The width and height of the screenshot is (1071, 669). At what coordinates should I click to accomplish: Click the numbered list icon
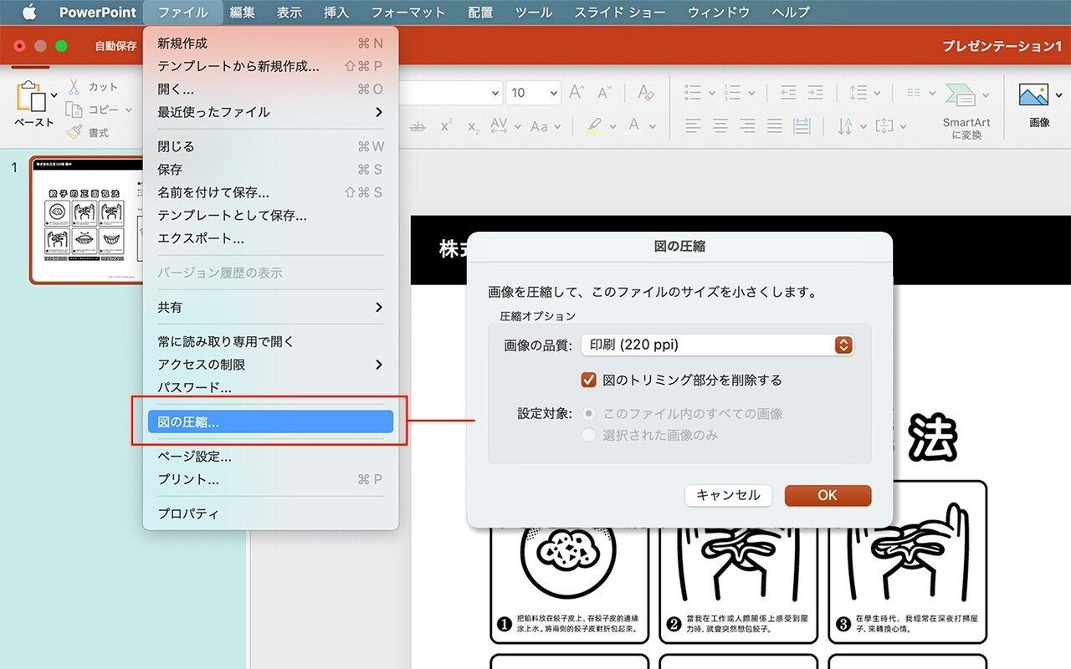(x=732, y=92)
